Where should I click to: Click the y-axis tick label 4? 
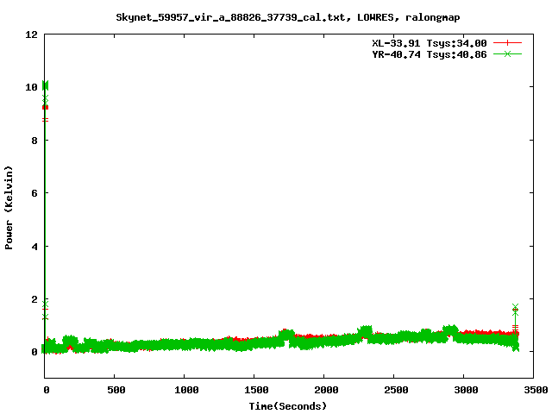pos(34,247)
